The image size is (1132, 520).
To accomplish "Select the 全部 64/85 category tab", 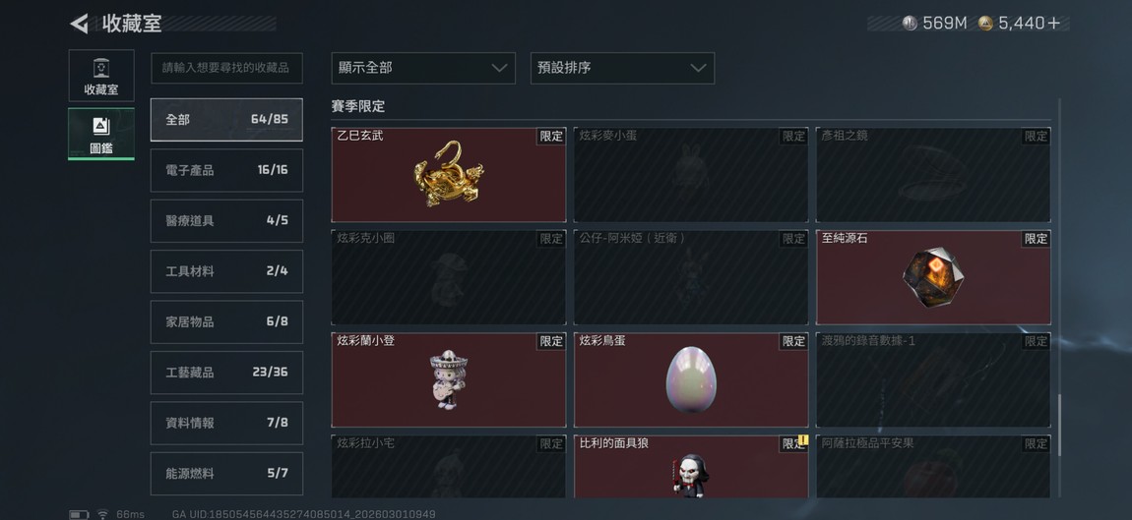I will [x=226, y=120].
